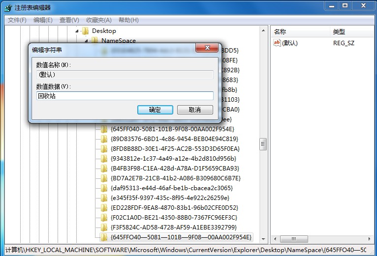Click right pane horizontal scroll right arrow
The image size is (377, 256).
click(x=370, y=239)
